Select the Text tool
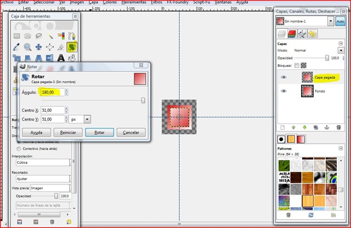The image size is (351, 228). (x=61, y=58)
